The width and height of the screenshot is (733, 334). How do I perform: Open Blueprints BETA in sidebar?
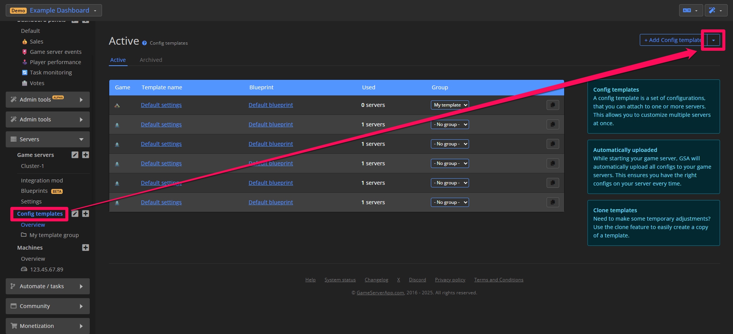[x=42, y=191]
